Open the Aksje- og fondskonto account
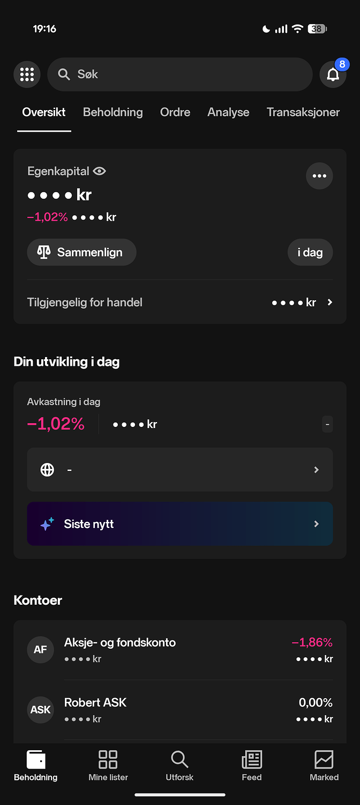This screenshot has width=360, height=805. [180, 649]
